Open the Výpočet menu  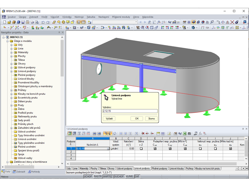coord(55,17)
